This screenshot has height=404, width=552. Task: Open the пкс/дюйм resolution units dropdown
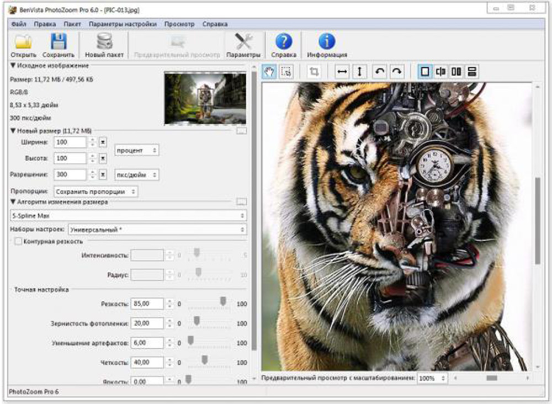(x=136, y=175)
